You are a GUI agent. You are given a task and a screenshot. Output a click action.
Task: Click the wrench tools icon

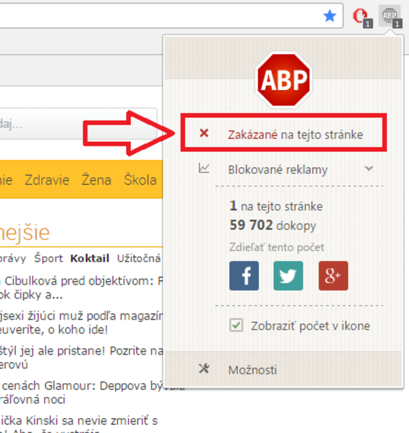204,369
